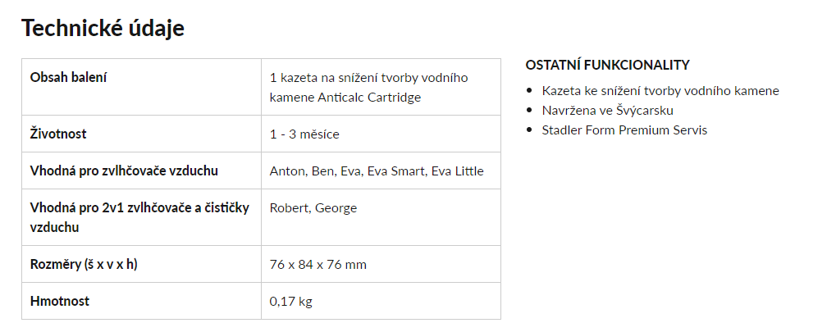Click the 1 - 3 měsíce value
This screenshot has height=332, width=836.
coord(304,134)
